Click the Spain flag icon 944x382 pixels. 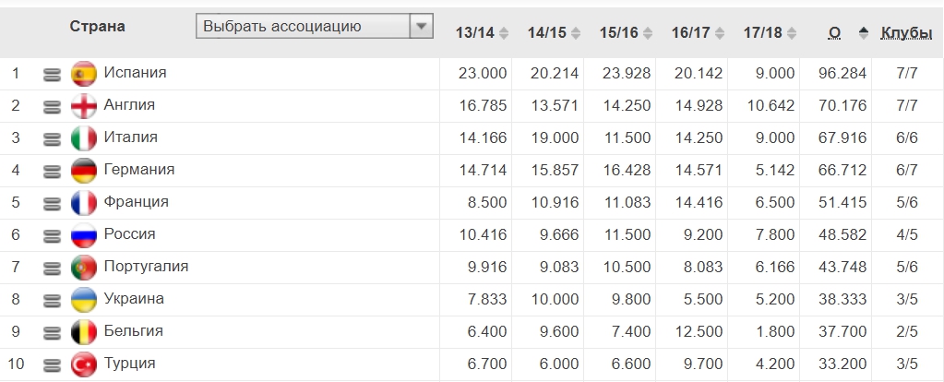pyautogui.click(x=84, y=73)
